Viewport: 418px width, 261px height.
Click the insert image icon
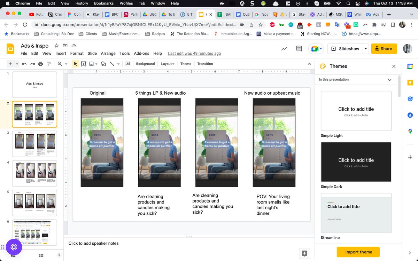click(x=92, y=64)
